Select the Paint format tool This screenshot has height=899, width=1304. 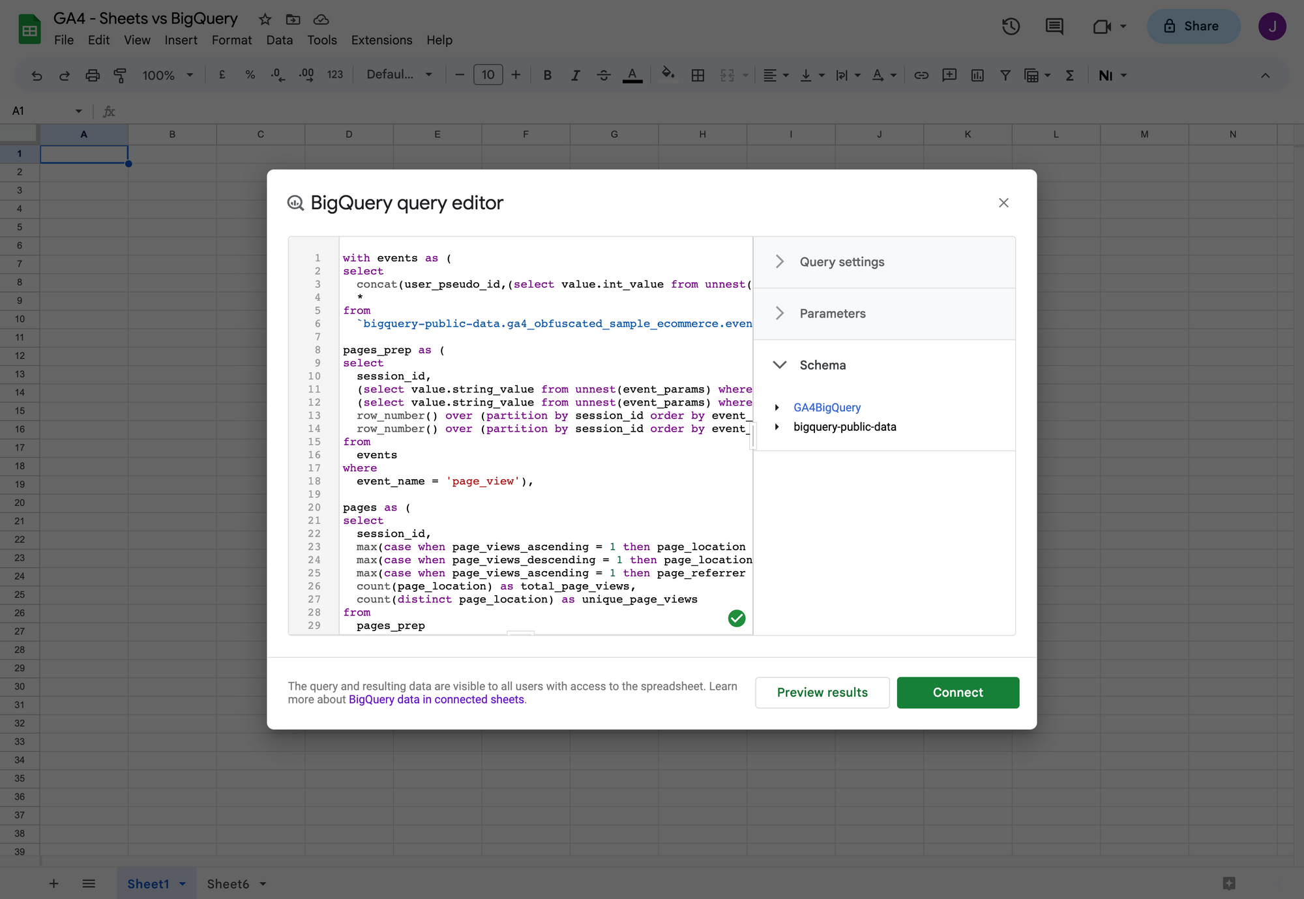tap(120, 76)
